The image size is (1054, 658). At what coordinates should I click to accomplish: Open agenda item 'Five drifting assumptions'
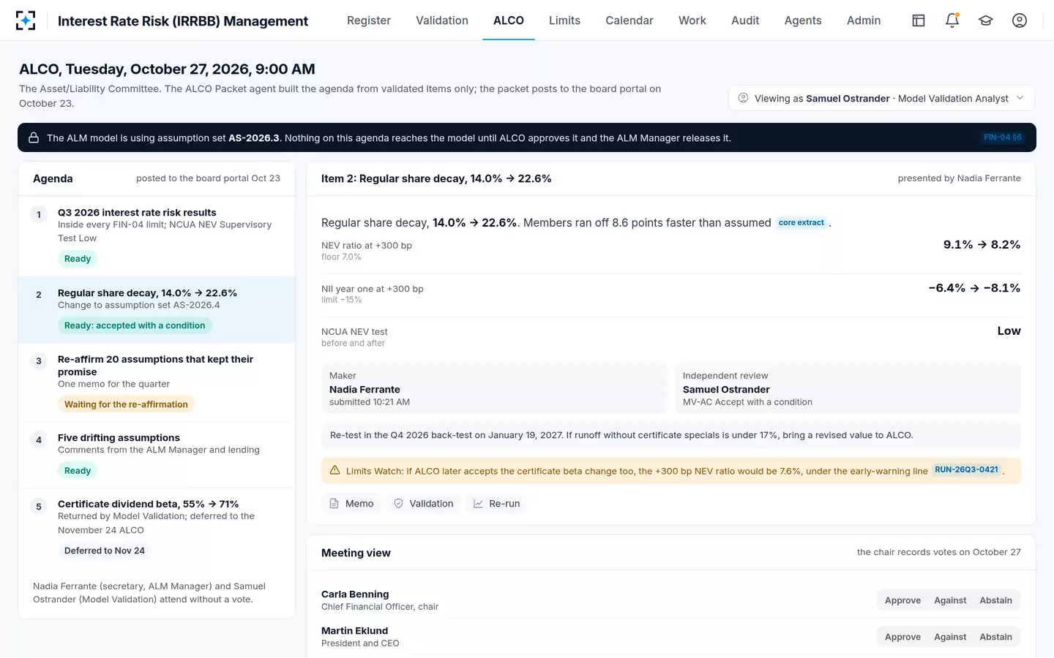click(x=157, y=455)
